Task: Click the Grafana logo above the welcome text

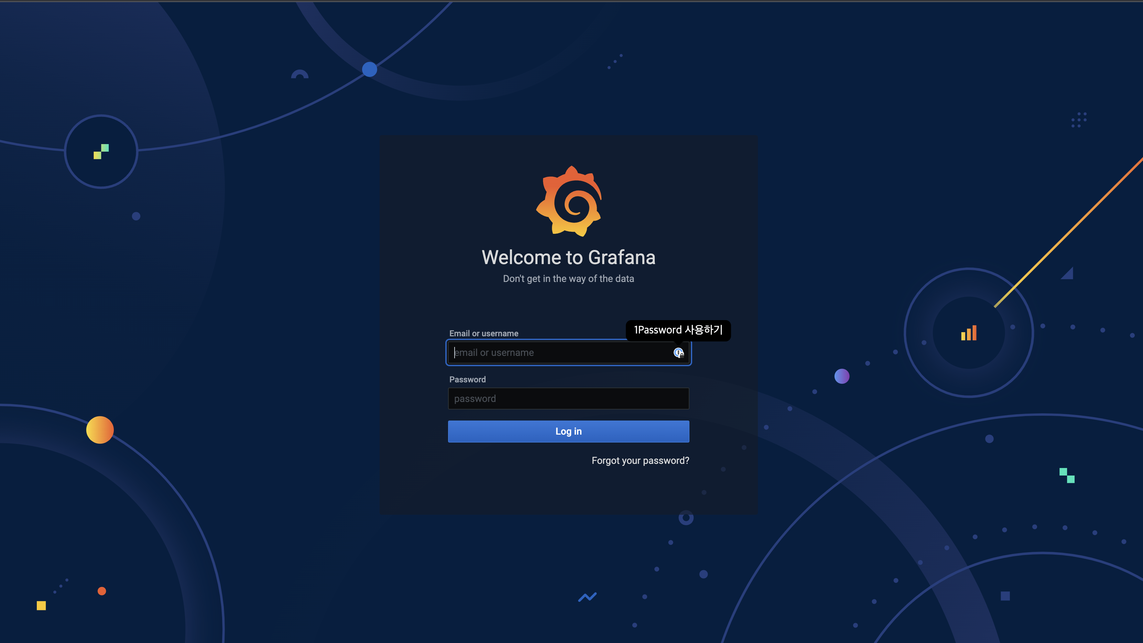Action: (x=569, y=201)
